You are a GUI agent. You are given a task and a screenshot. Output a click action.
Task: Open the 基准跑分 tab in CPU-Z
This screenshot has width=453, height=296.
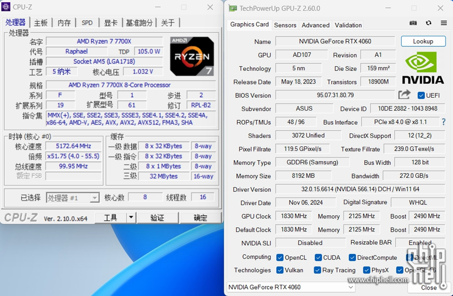(x=139, y=23)
